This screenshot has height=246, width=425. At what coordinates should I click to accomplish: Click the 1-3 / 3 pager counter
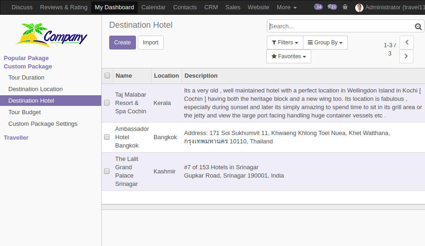click(x=389, y=49)
